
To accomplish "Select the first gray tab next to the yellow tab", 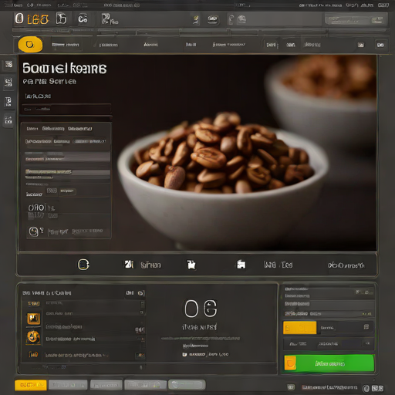I will pos(68,385).
